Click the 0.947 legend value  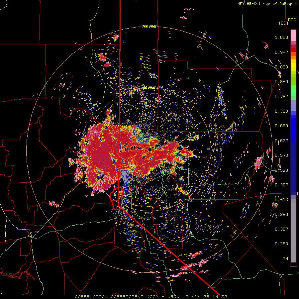(281, 52)
